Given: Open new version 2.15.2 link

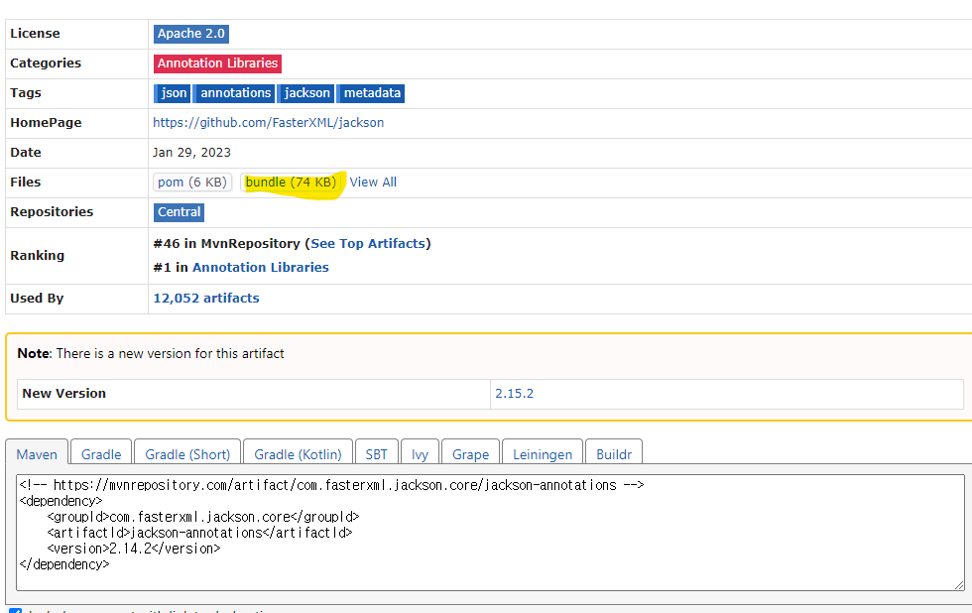Looking at the screenshot, I should click(x=515, y=394).
